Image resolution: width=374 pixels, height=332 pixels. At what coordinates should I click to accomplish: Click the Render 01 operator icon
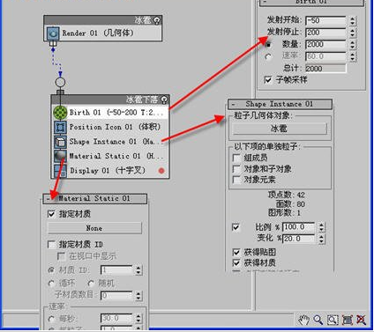pyautogui.click(x=53, y=33)
